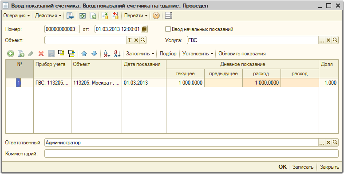Viewport: 344px width, 174px height.
Task: Move row up with blue up arrow
Action: [x=84, y=54]
